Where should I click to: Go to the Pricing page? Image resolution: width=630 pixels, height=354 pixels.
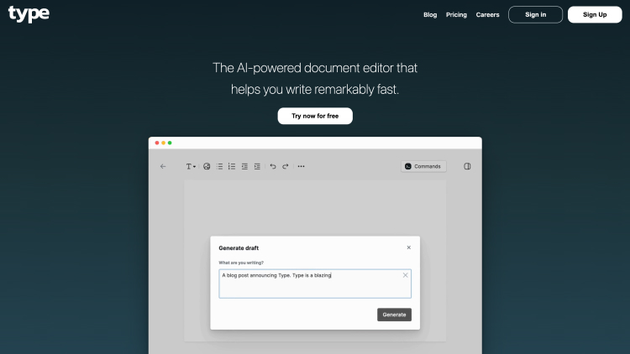456,14
